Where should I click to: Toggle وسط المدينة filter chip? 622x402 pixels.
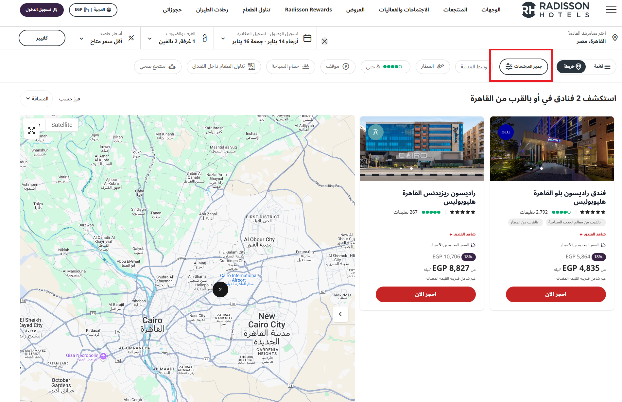pos(474,66)
